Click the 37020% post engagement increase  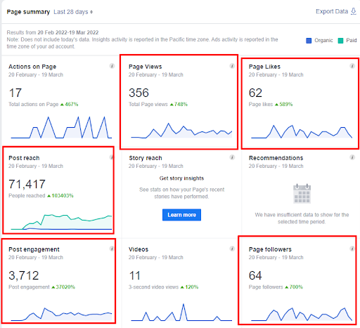pyautogui.click(x=63, y=287)
